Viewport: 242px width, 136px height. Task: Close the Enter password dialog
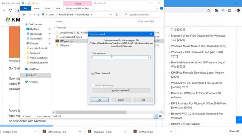tap(151, 34)
